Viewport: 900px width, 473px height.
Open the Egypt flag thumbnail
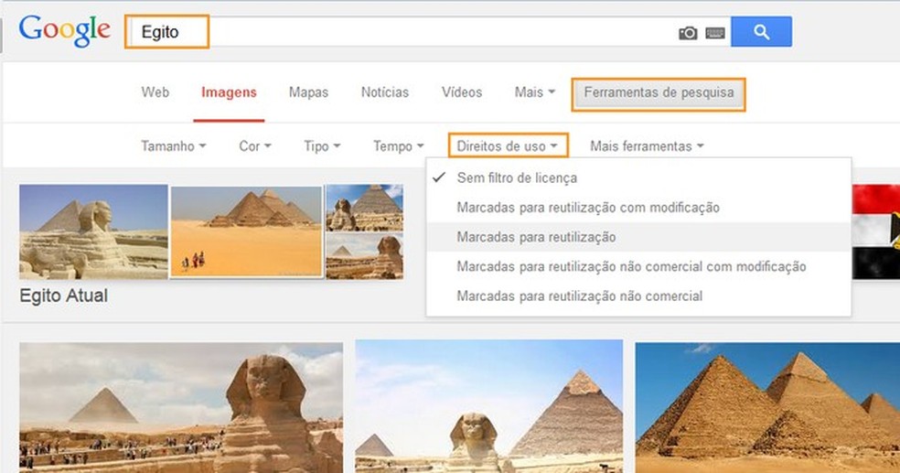(x=876, y=231)
